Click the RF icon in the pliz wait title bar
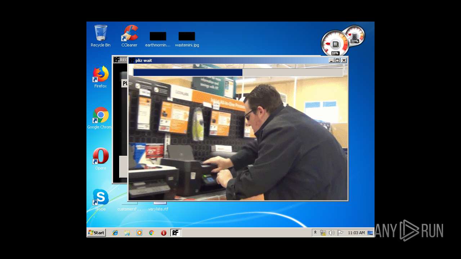Viewport: 461px width, 259px height. coord(132,60)
